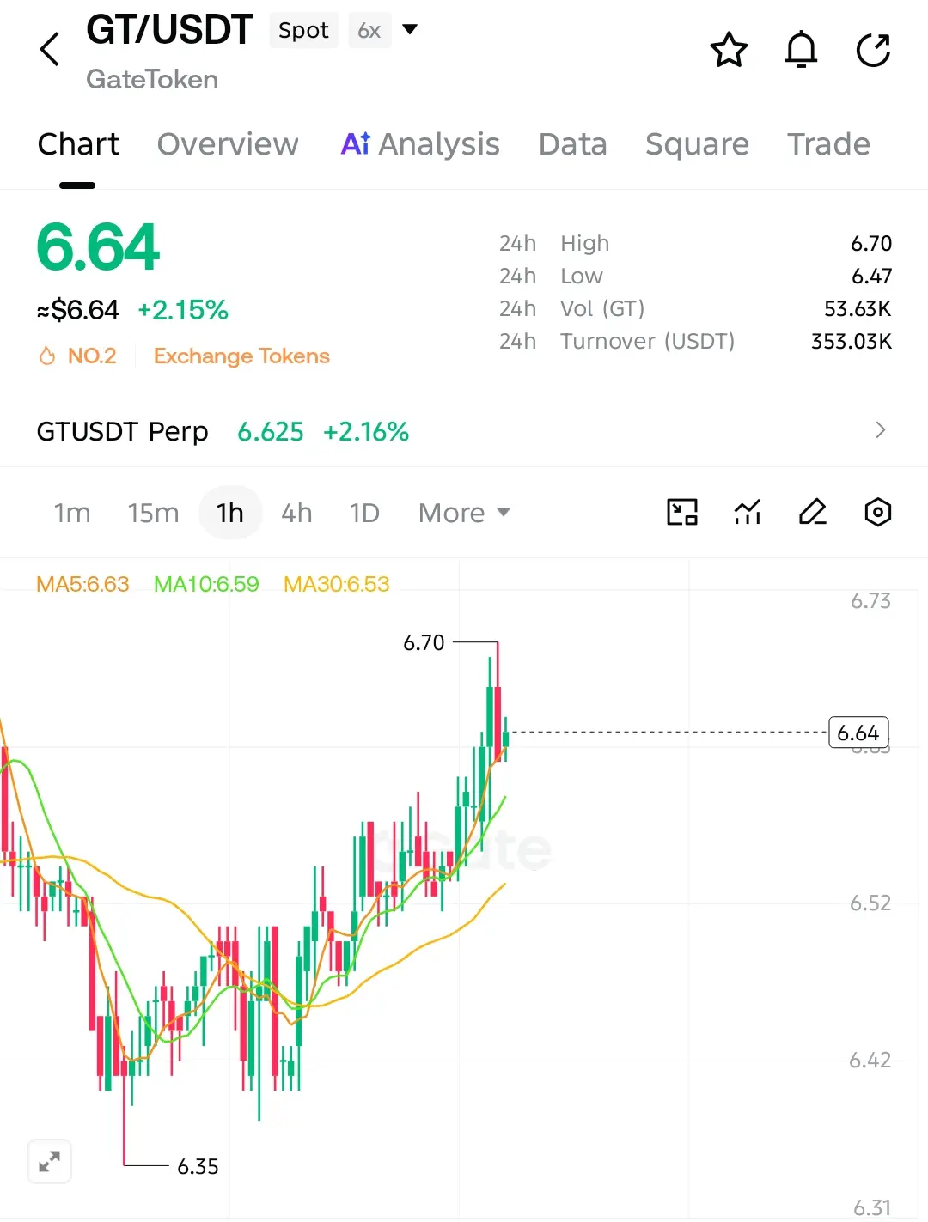Image resolution: width=928 pixels, height=1222 pixels.
Task: Open the GTUSDT Perp row
Action: click(x=463, y=430)
